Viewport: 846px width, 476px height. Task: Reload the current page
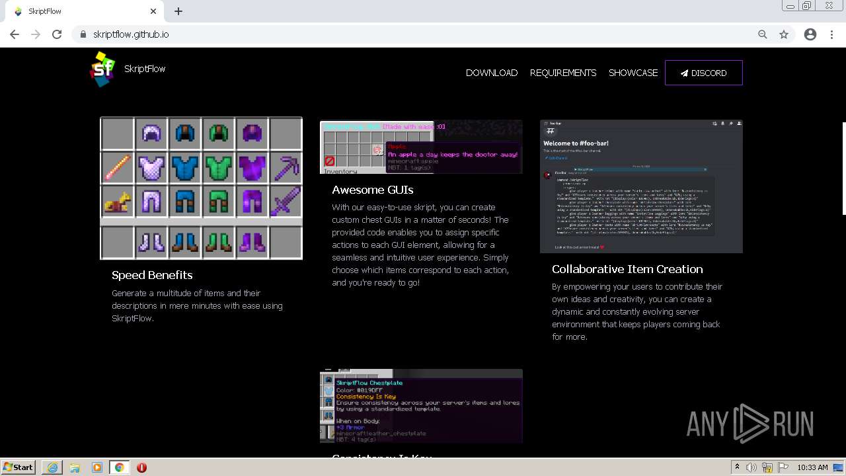57,34
